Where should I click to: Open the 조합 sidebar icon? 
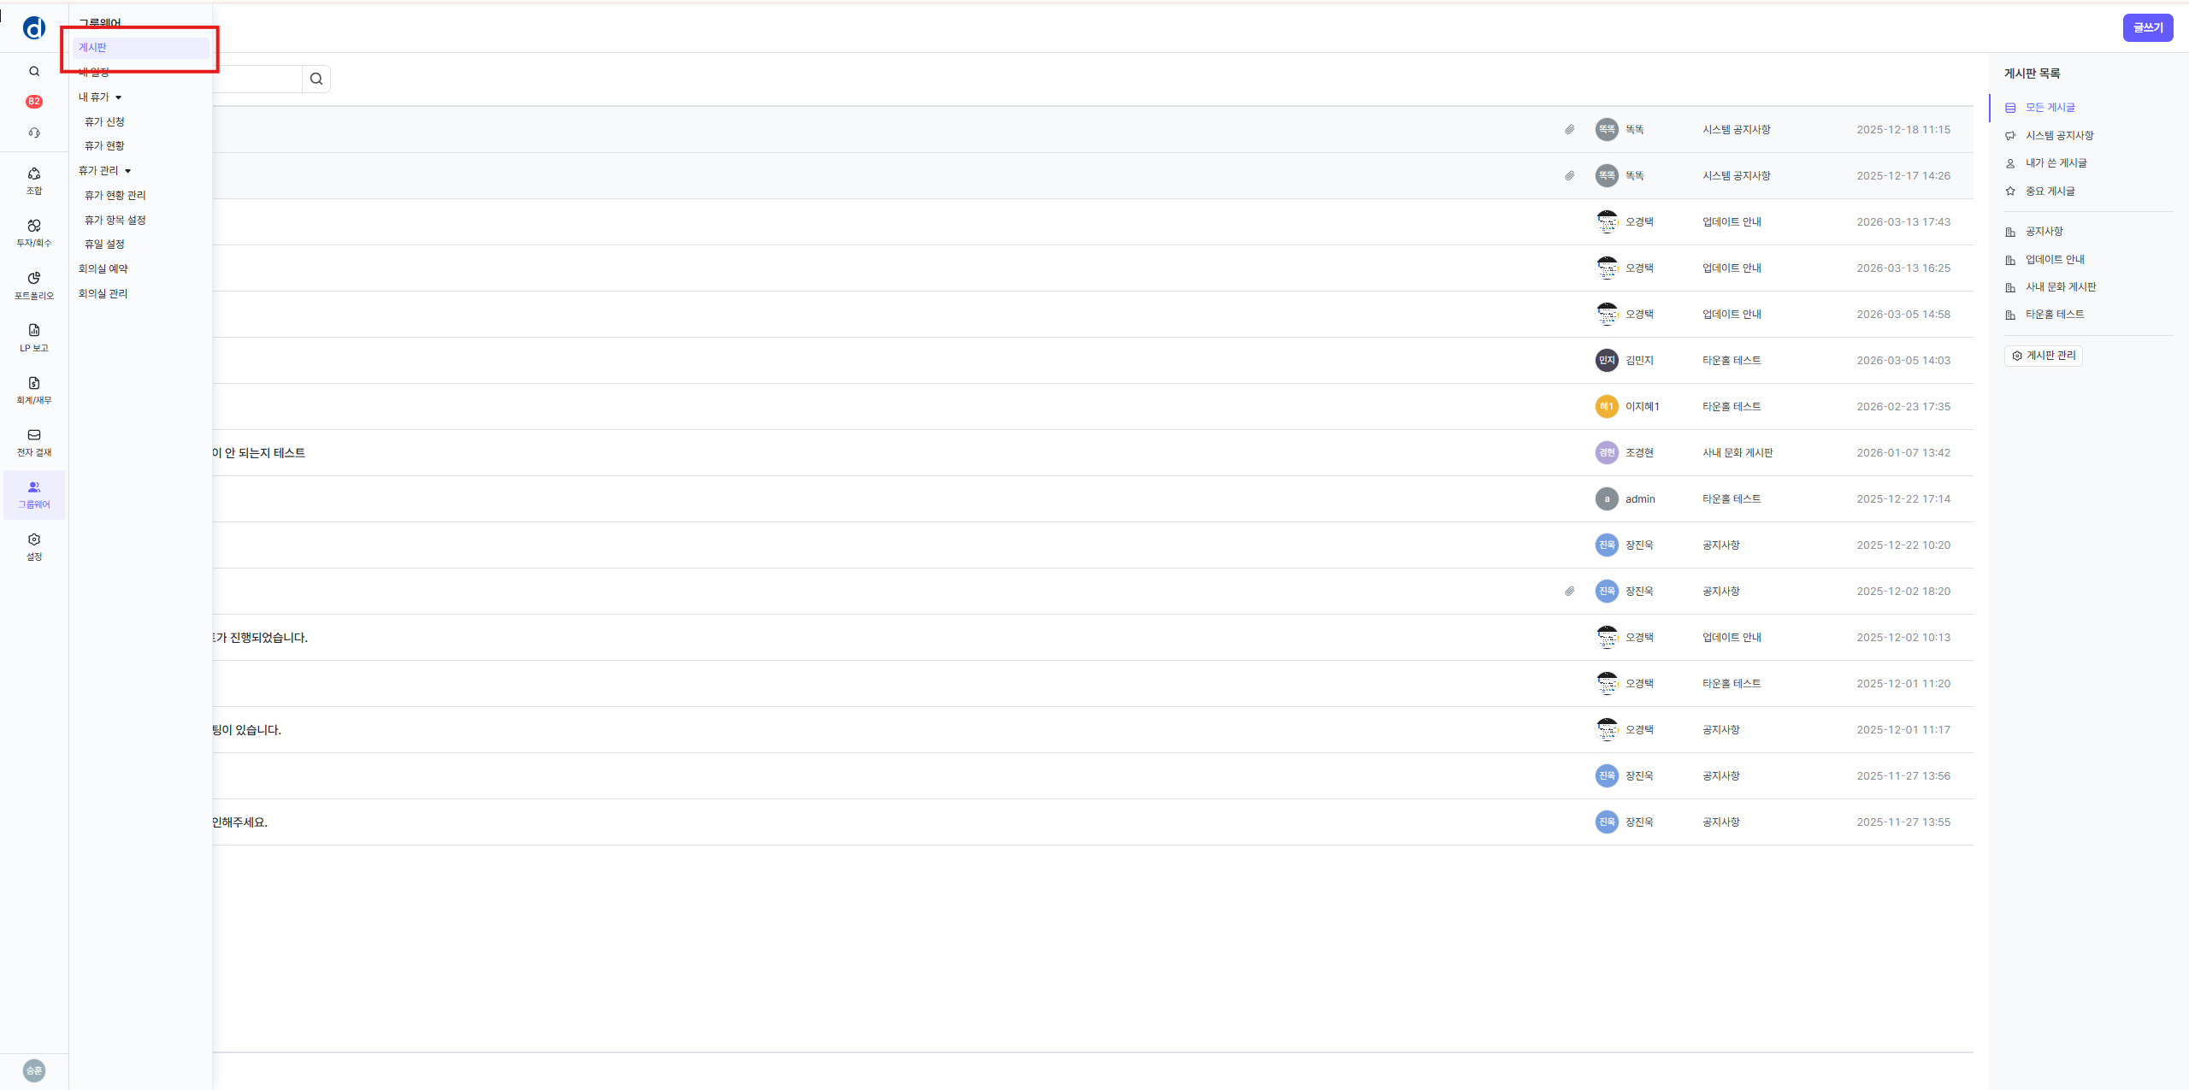point(34,180)
